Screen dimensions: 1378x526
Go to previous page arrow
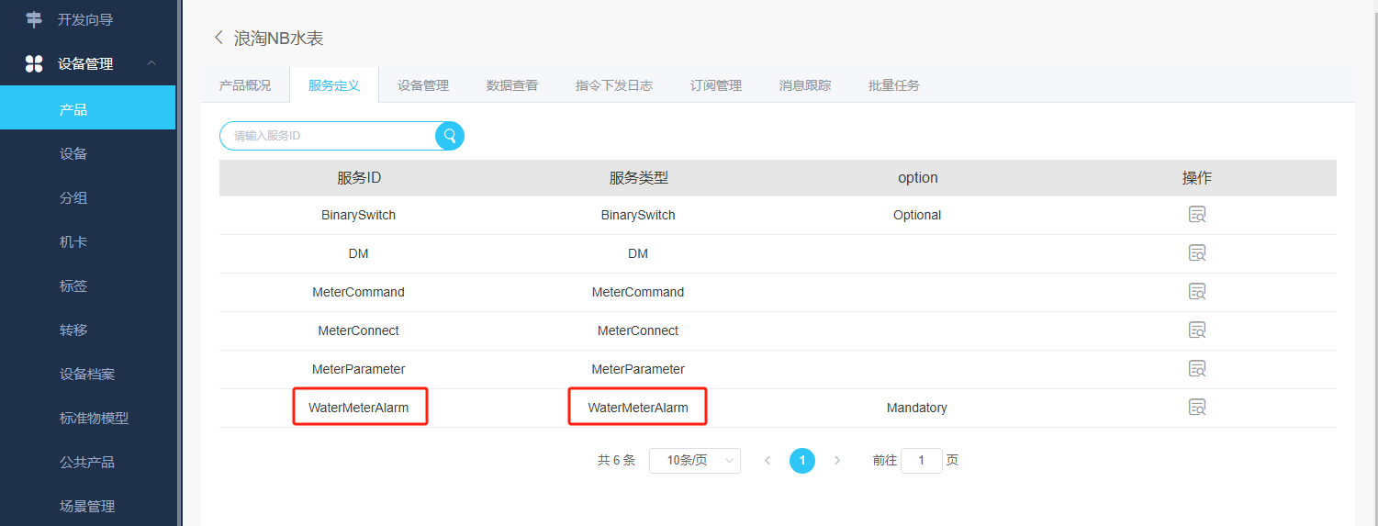point(767,461)
